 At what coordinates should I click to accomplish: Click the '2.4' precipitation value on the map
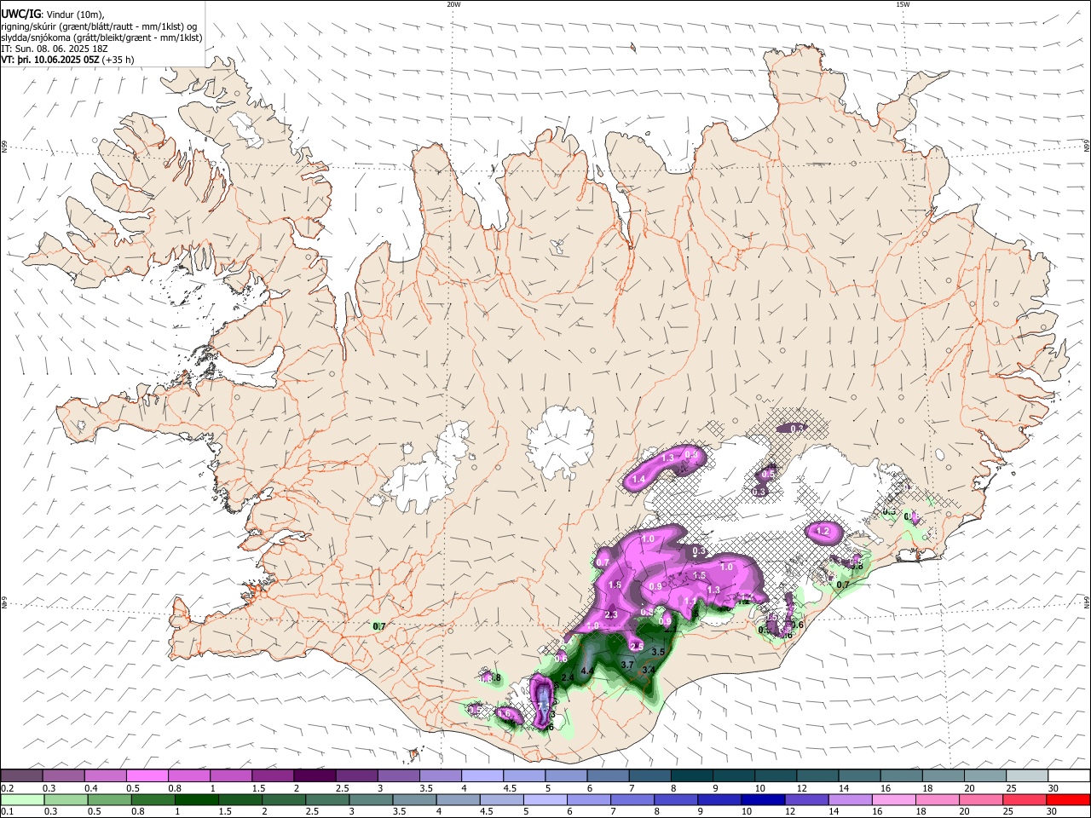tap(568, 677)
